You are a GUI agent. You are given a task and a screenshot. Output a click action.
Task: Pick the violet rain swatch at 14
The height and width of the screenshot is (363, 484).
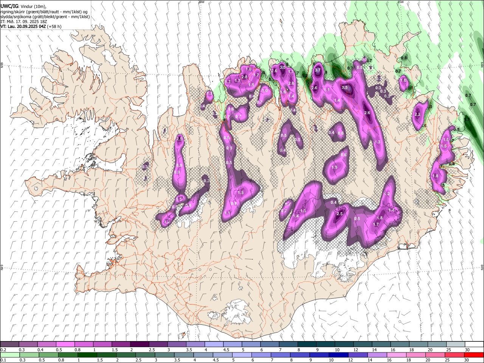click(x=377, y=355)
